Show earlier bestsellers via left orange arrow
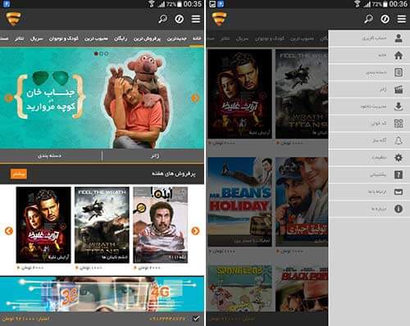The height and width of the screenshot is (326, 410). 9,231
